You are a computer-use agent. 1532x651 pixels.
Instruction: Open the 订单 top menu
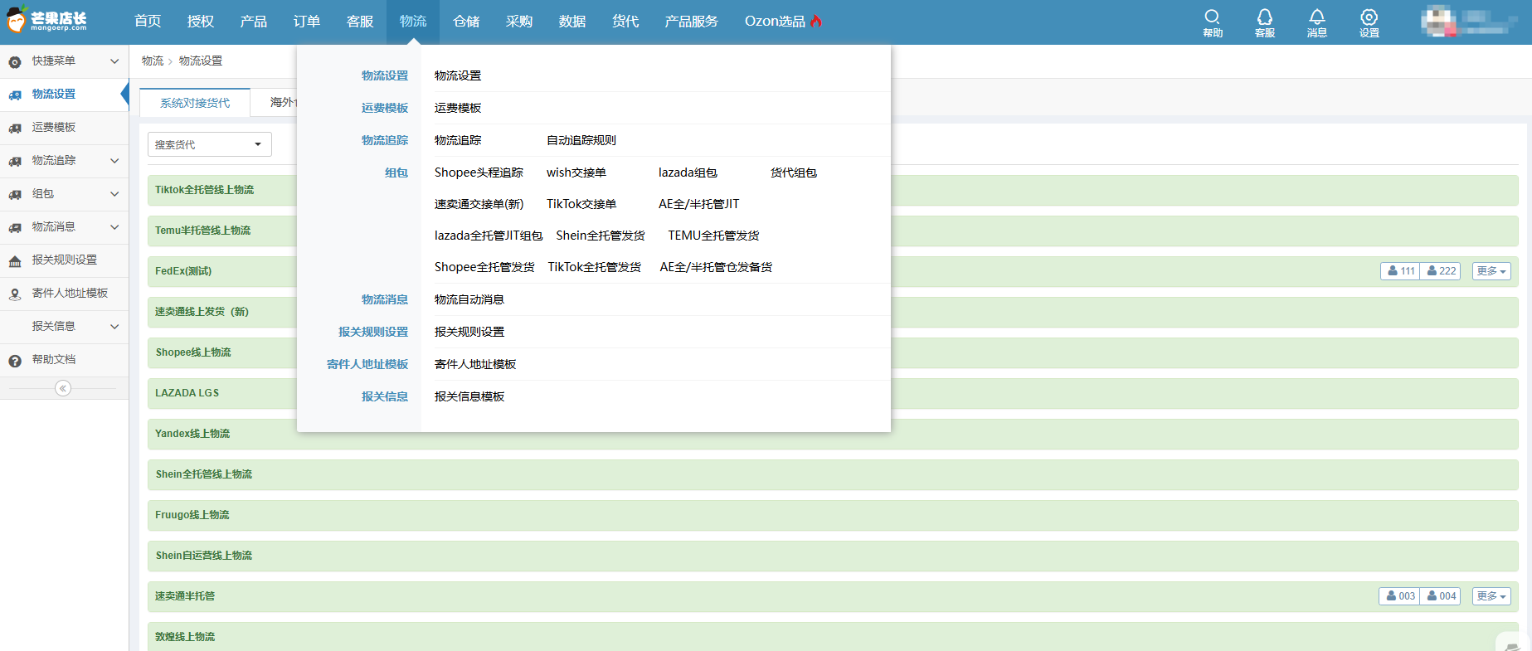[307, 22]
